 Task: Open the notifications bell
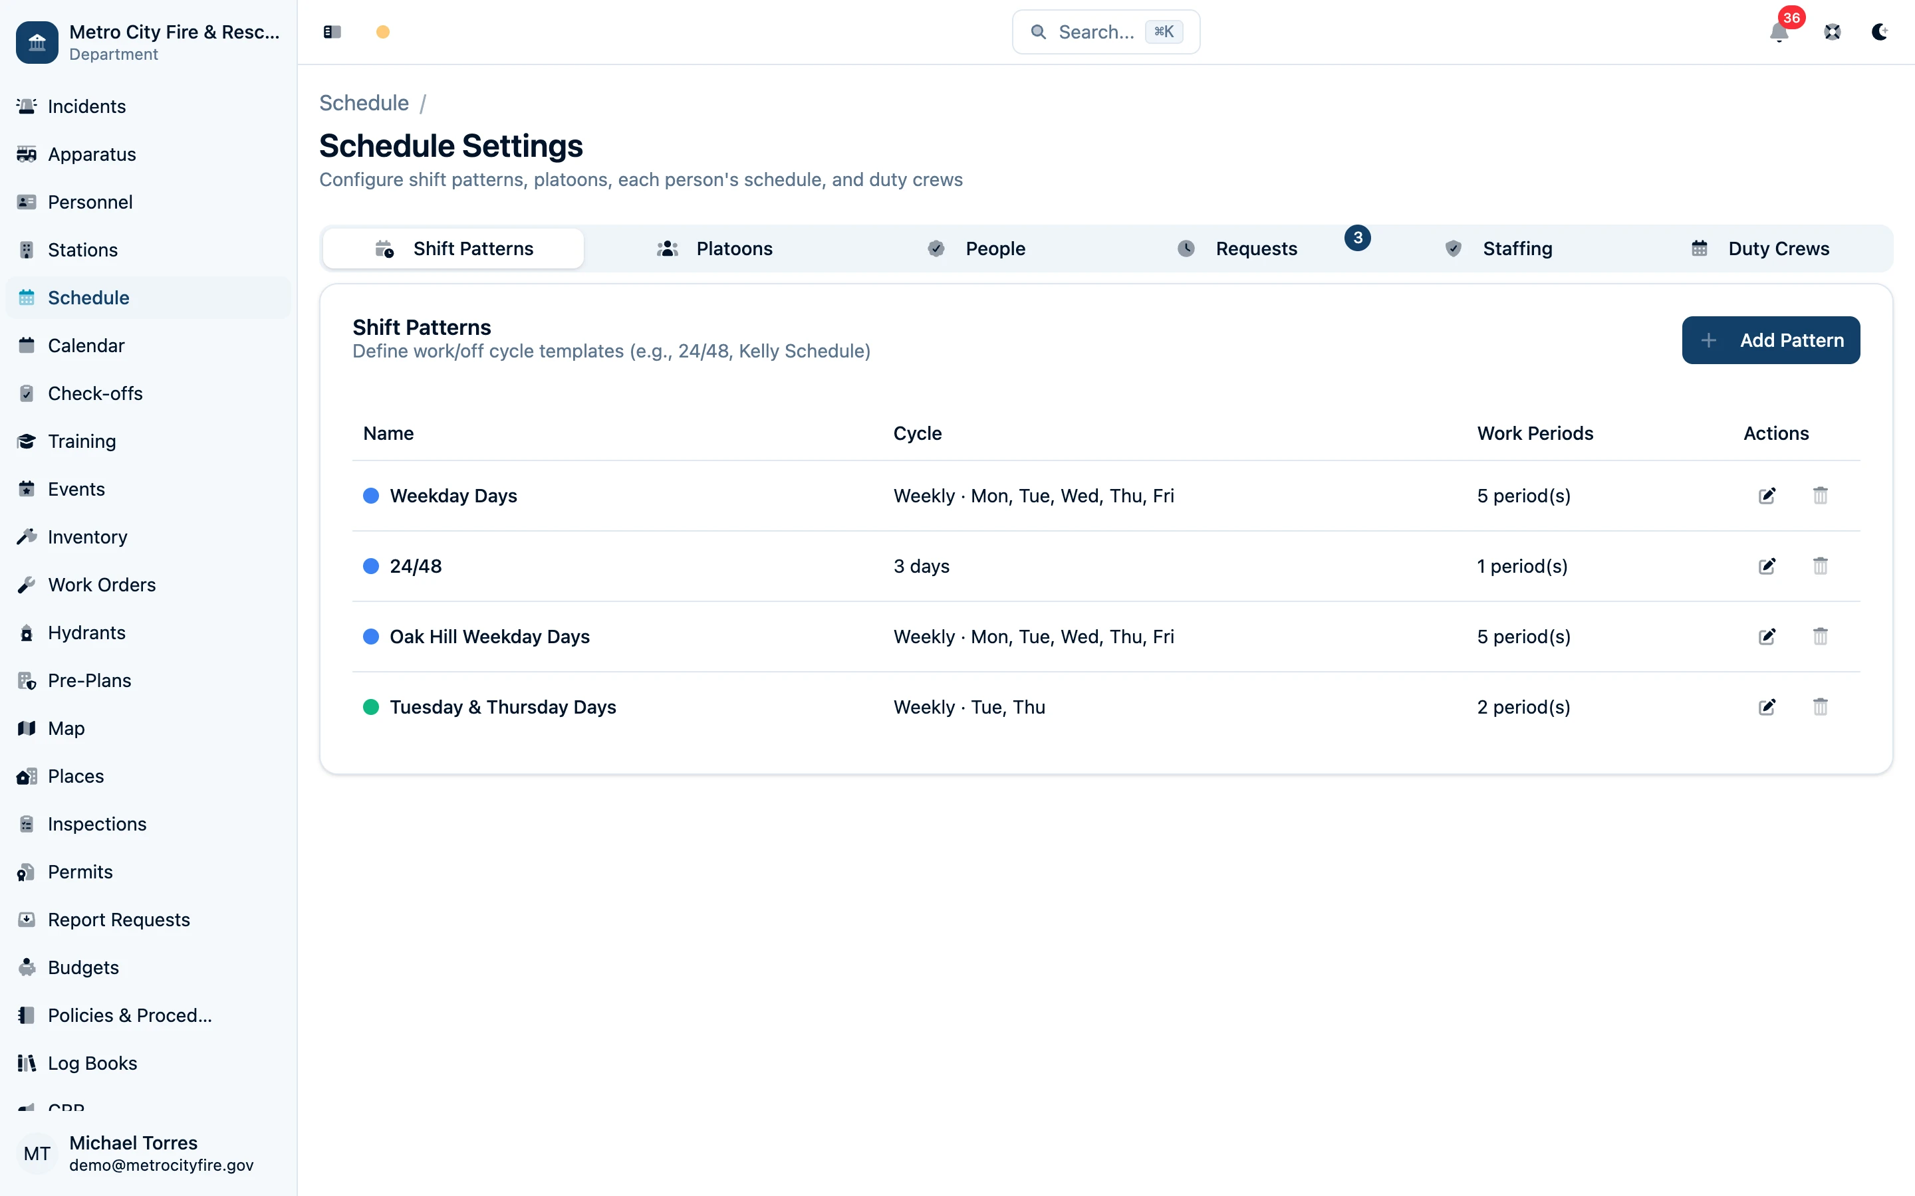click(1779, 32)
